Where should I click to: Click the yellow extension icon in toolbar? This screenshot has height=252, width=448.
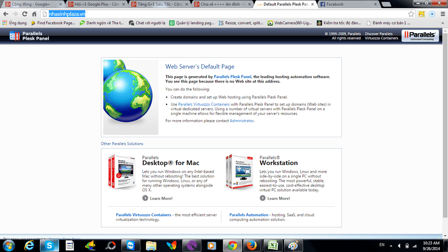(x=422, y=14)
